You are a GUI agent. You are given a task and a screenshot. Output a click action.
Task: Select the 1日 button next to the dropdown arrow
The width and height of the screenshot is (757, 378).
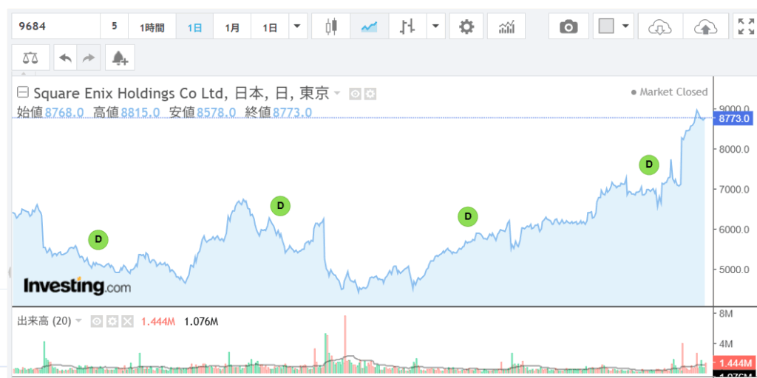click(x=270, y=27)
